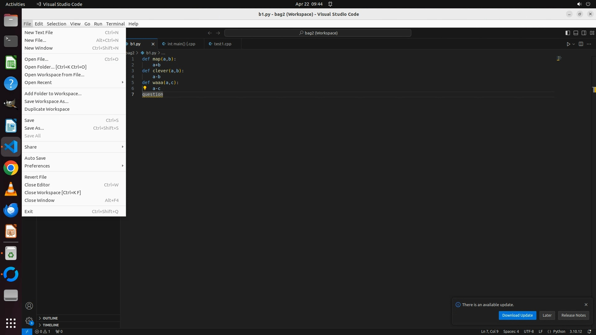
Task: Open dropdown arrow next to run button
Action: point(574,44)
